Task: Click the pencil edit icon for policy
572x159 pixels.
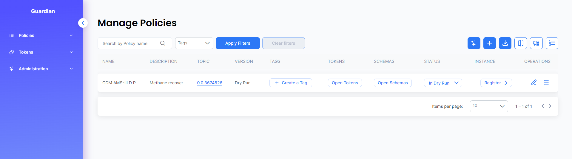Action: tap(534, 82)
